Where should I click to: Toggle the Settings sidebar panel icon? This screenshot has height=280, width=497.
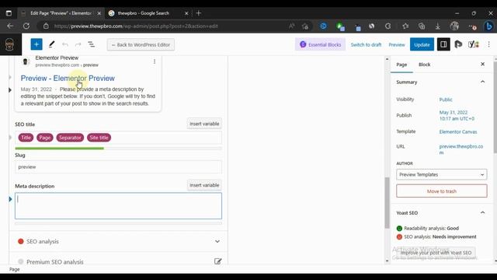443,44
